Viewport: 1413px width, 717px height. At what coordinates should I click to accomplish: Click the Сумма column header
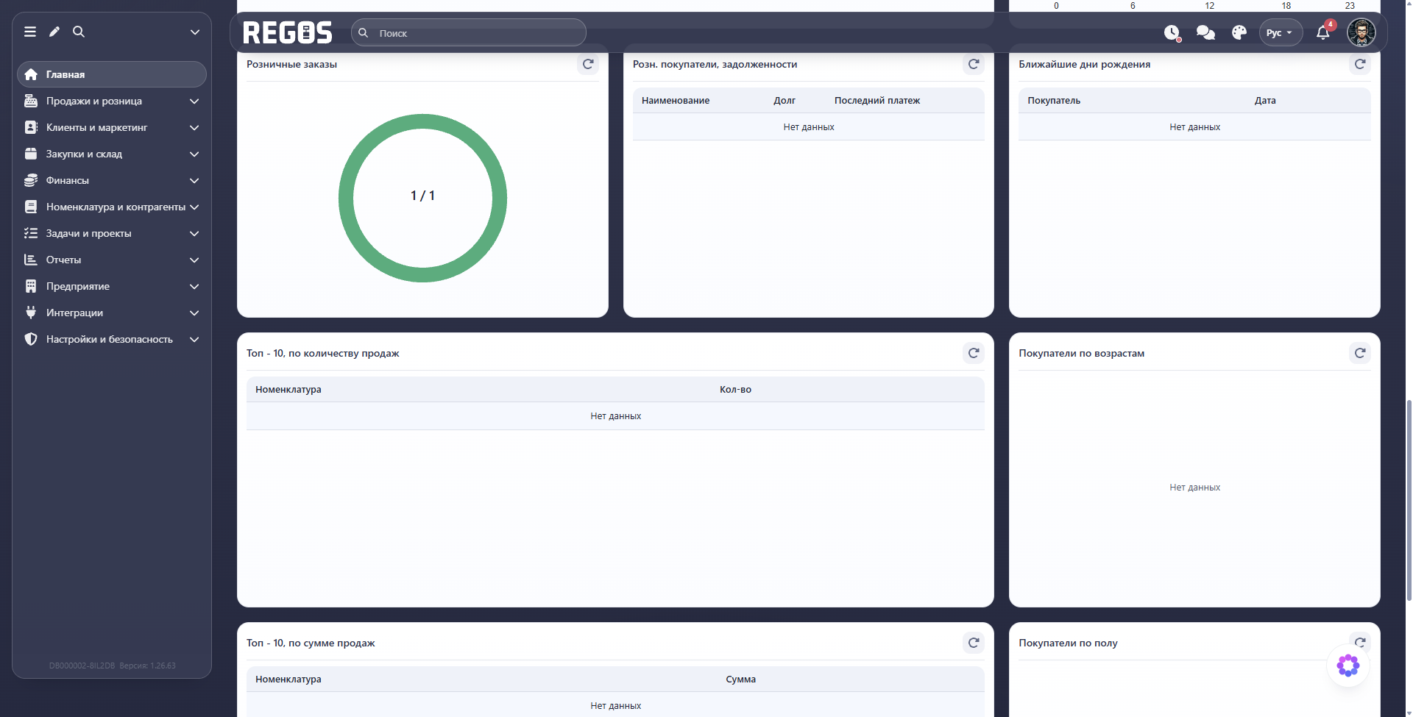[x=740, y=679]
